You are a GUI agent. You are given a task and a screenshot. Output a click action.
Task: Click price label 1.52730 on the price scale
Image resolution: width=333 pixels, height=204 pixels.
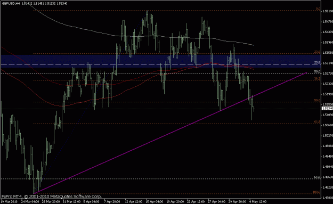coord(328,74)
